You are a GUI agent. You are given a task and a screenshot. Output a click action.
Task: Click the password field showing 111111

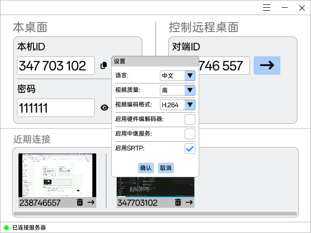55,108
